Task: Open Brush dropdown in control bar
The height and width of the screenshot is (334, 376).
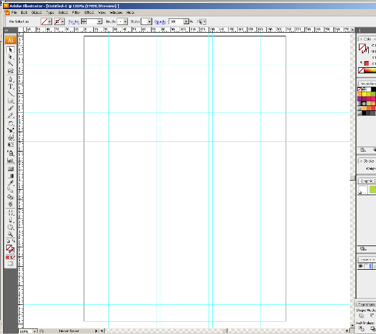Action: (126, 22)
